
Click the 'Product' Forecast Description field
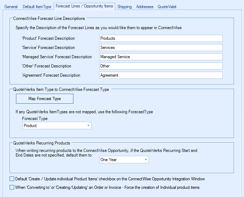(x=161, y=38)
